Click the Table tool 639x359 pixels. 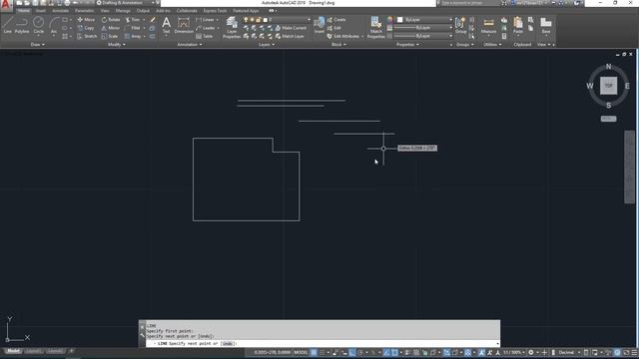[204, 36]
